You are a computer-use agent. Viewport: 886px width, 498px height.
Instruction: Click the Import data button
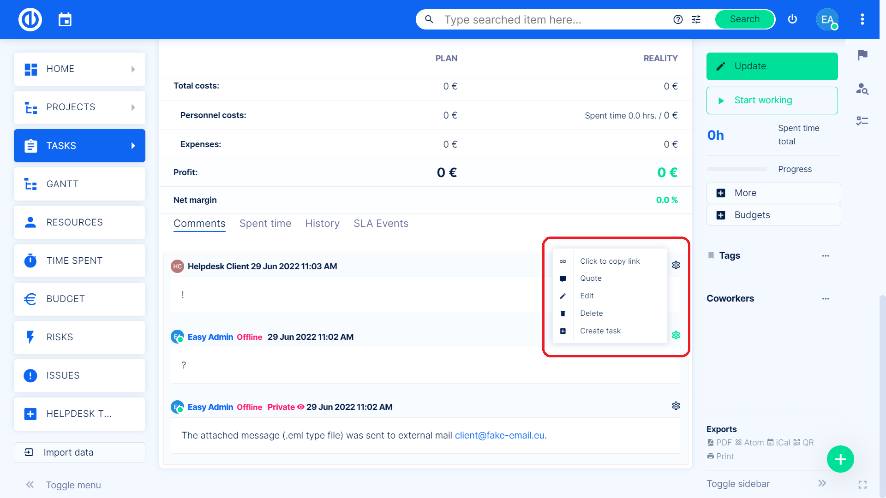79,453
